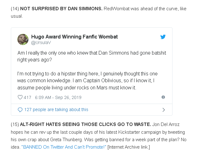This screenshot has height=157, width=197.
Task: Click the Twitter bird logo in tweet
Action: pyautogui.click(x=163, y=37)
